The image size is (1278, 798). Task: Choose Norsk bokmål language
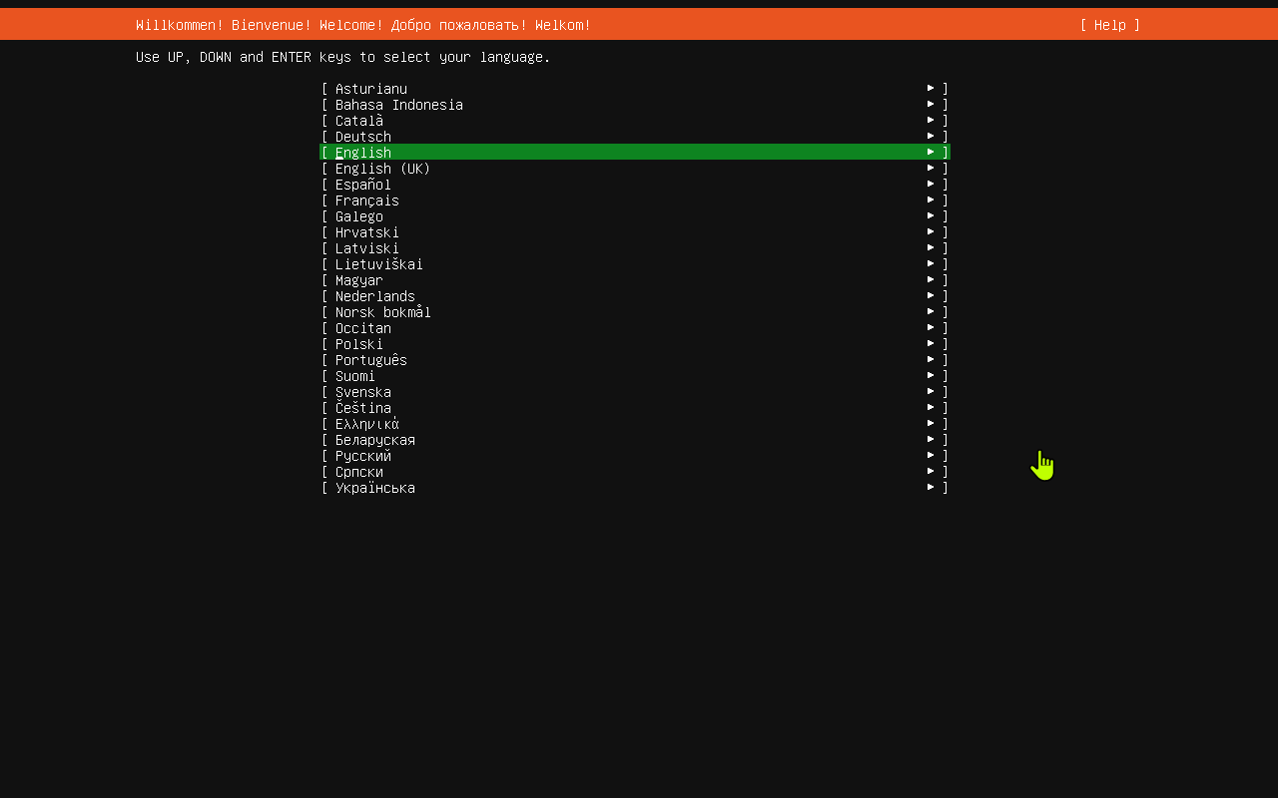point(635,311)
